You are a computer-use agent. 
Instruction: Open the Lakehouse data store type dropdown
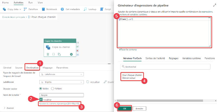point(62,74)
